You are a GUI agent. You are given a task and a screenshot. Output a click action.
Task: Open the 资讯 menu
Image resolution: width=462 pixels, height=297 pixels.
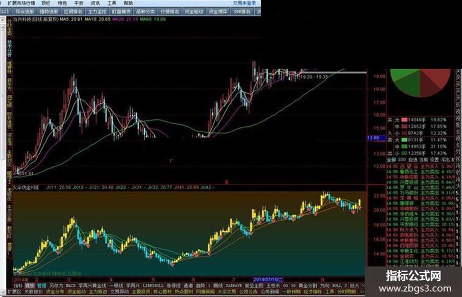[95, 3]
